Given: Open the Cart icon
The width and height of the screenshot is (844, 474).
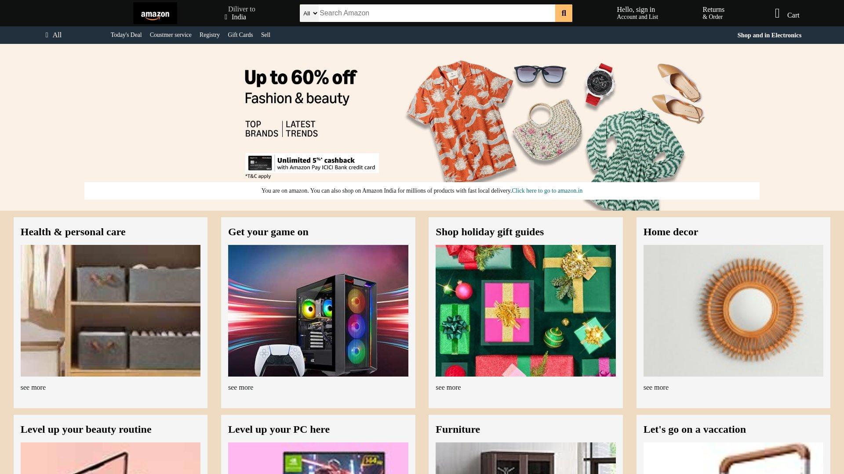Looking at the screenshot, I should 777,14.
